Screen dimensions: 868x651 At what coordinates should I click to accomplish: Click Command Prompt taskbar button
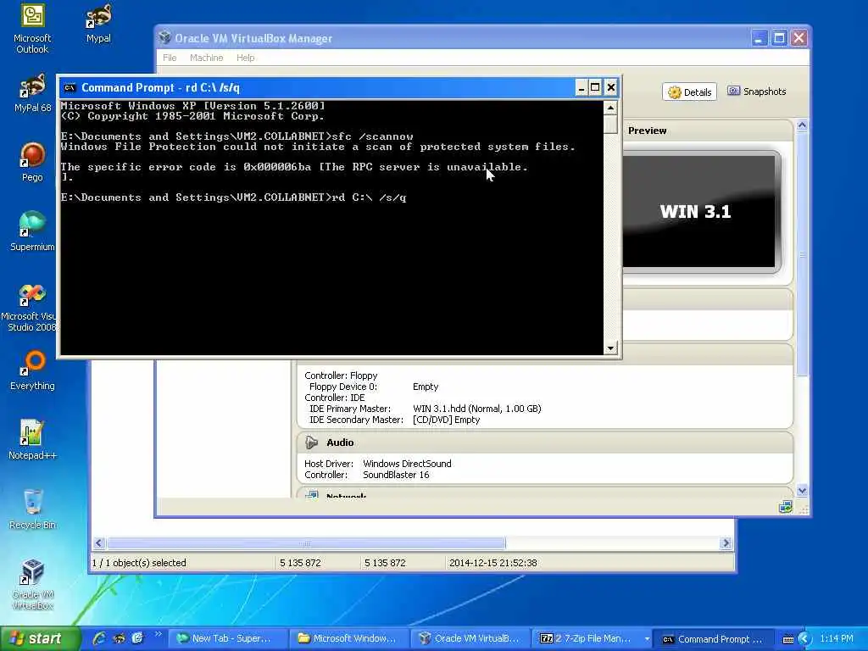pos(714,639)
